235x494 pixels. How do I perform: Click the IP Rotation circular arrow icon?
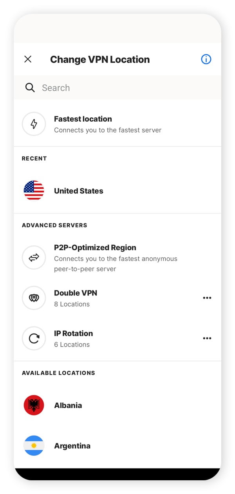34,338
